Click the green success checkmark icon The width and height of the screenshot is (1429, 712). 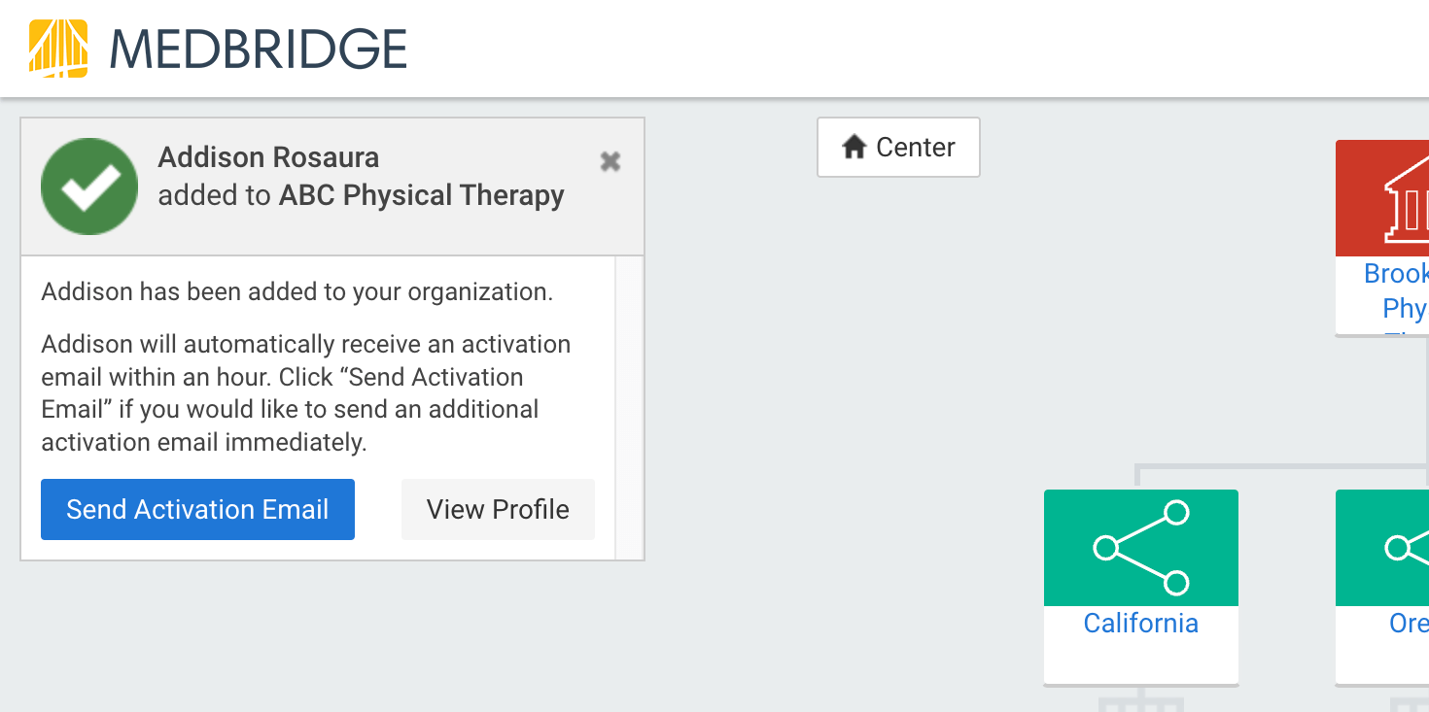click(89, 186)
